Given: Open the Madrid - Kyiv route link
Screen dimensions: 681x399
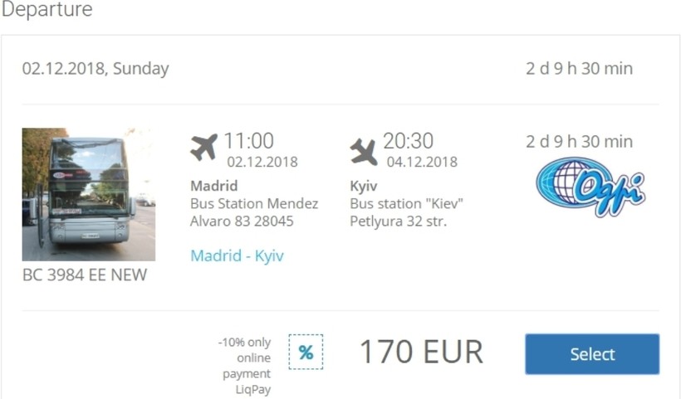Looking at the screenshot, I should [237, 255].
